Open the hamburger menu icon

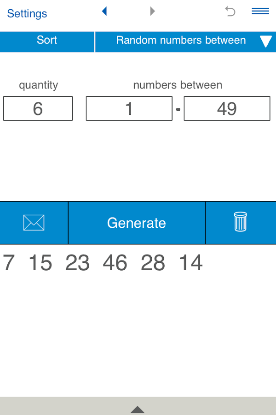pos(260,12)
